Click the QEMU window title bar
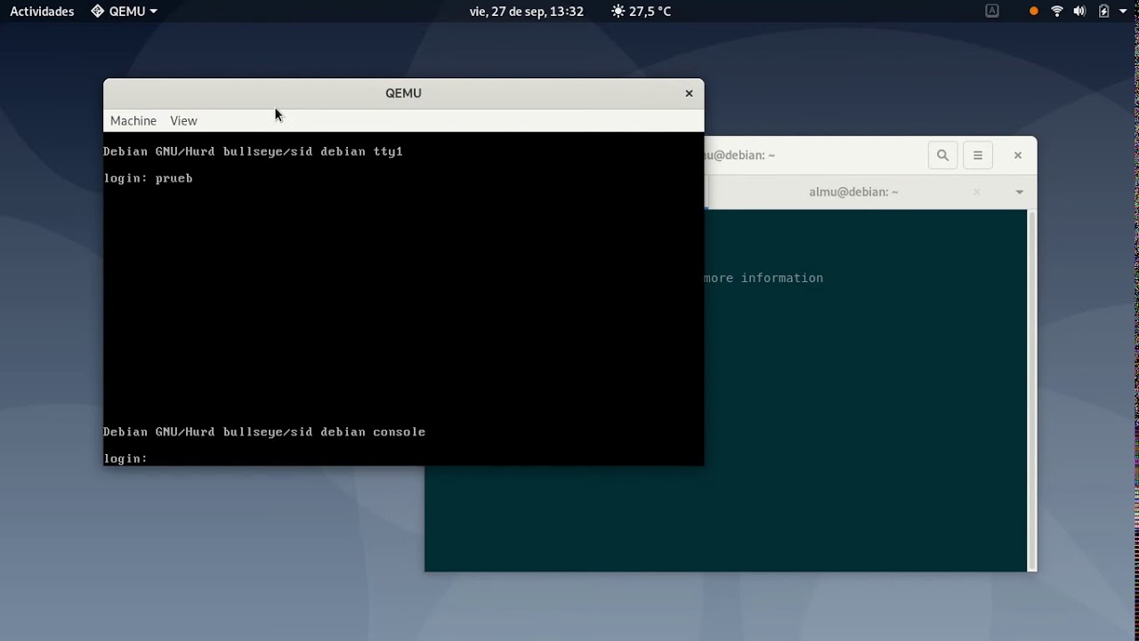The image size is (1139, 641). 403,93
